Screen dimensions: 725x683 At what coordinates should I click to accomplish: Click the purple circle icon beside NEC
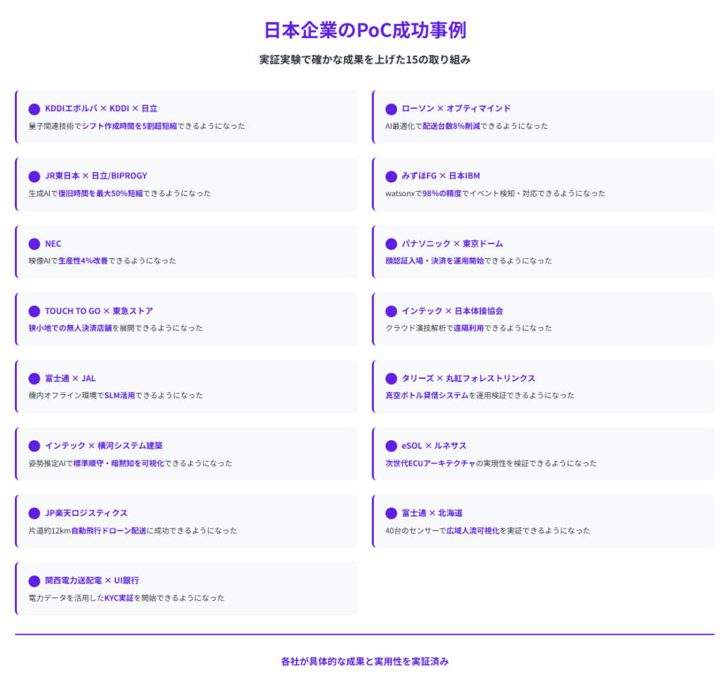[x=34, y=244]
